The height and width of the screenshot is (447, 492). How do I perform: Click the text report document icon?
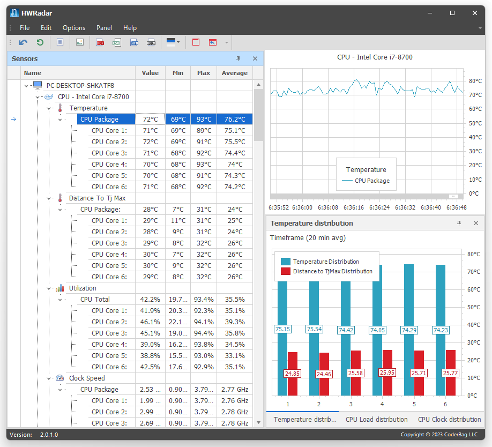pos(60,42)
